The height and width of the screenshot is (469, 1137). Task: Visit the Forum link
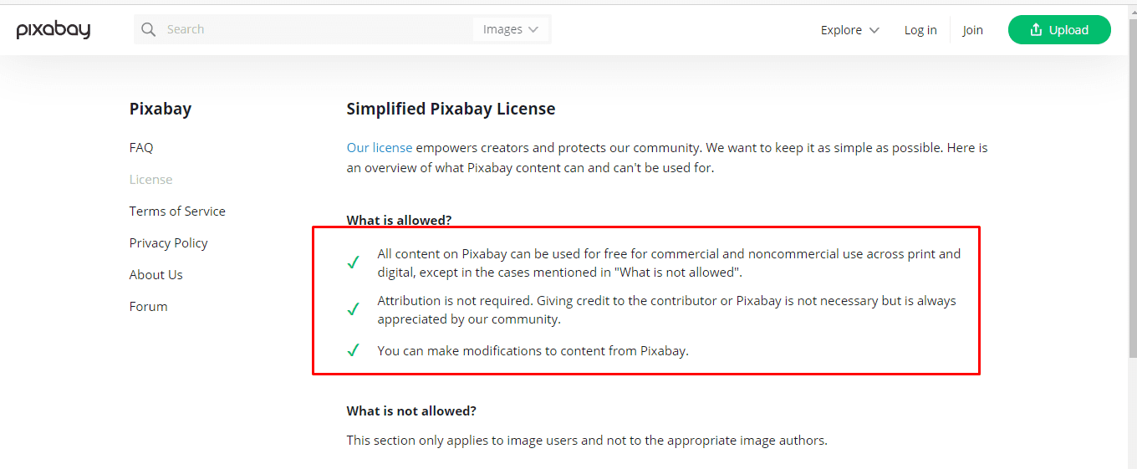tap(148, 307)
